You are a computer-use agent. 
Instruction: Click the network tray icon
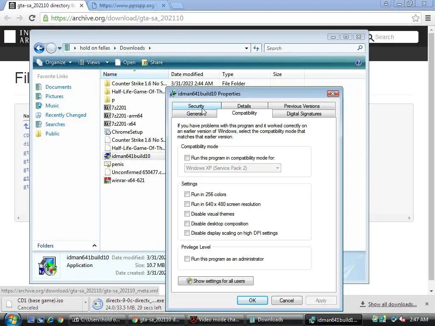coord(394,320)
